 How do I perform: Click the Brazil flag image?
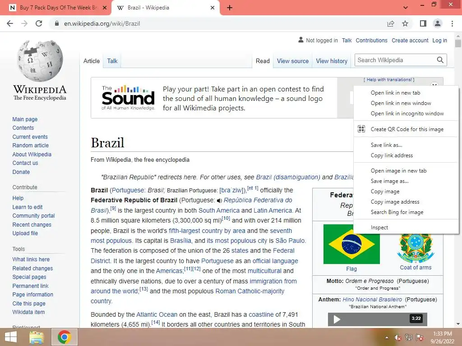click(351, 244)
